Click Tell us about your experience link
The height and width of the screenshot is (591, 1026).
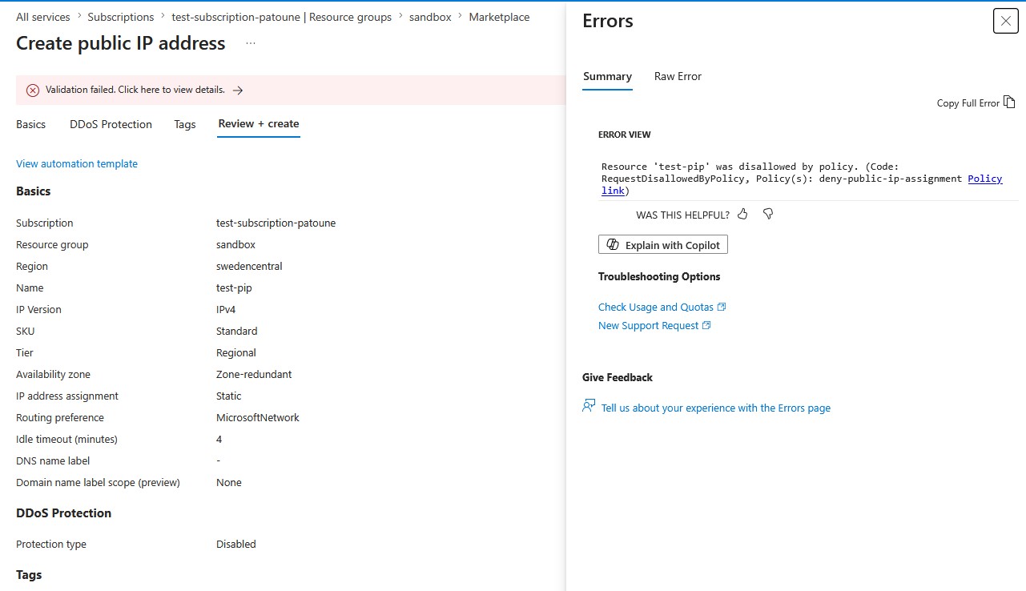[716, 408]
